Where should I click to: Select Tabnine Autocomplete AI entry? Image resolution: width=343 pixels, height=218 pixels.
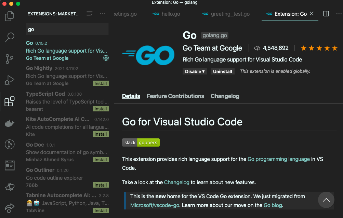(x=67, y=203)
